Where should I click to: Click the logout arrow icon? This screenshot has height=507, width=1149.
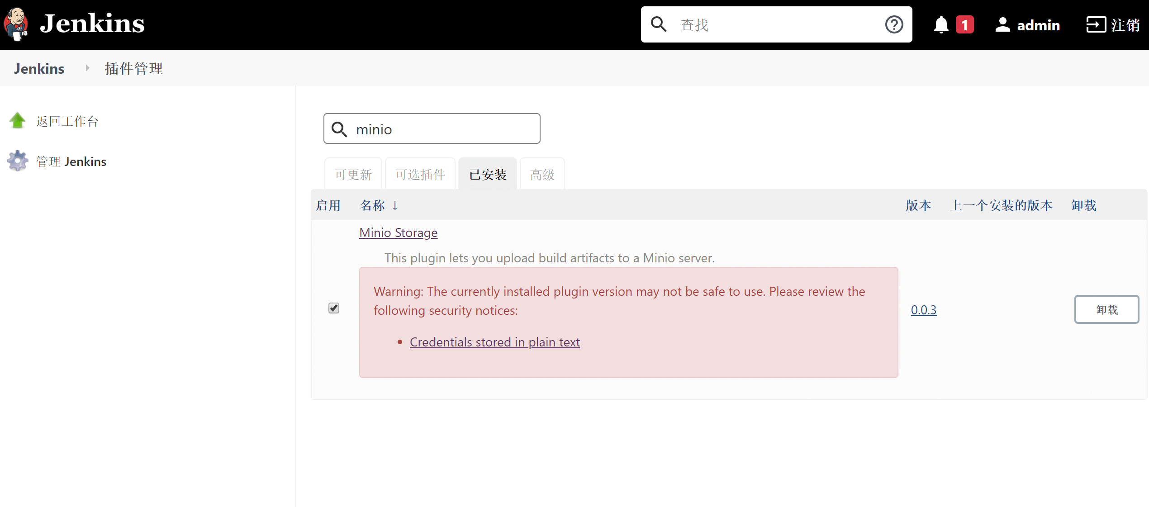point(1096,24)
